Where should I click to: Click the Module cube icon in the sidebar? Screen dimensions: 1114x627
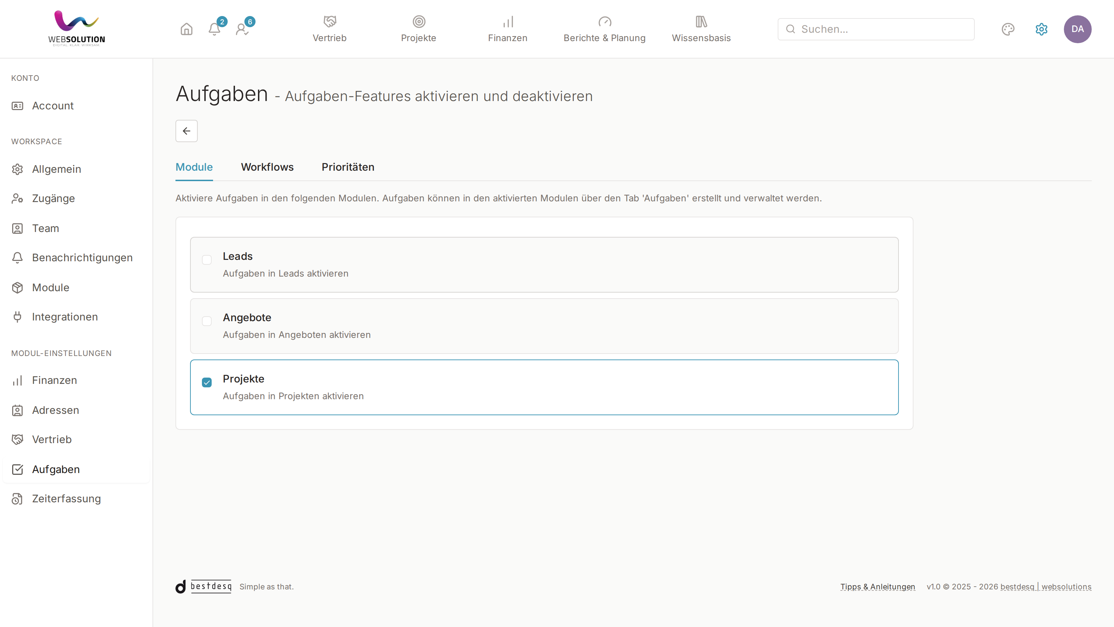click(17, 288)
